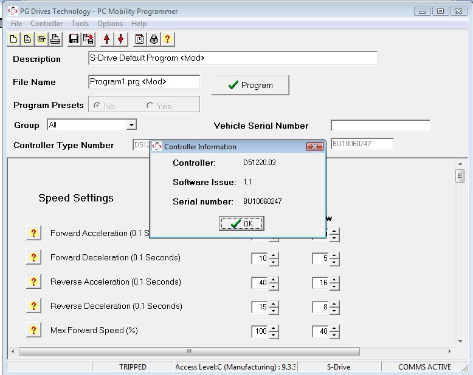Open help for Forward Deceleration

click(33, 258)
